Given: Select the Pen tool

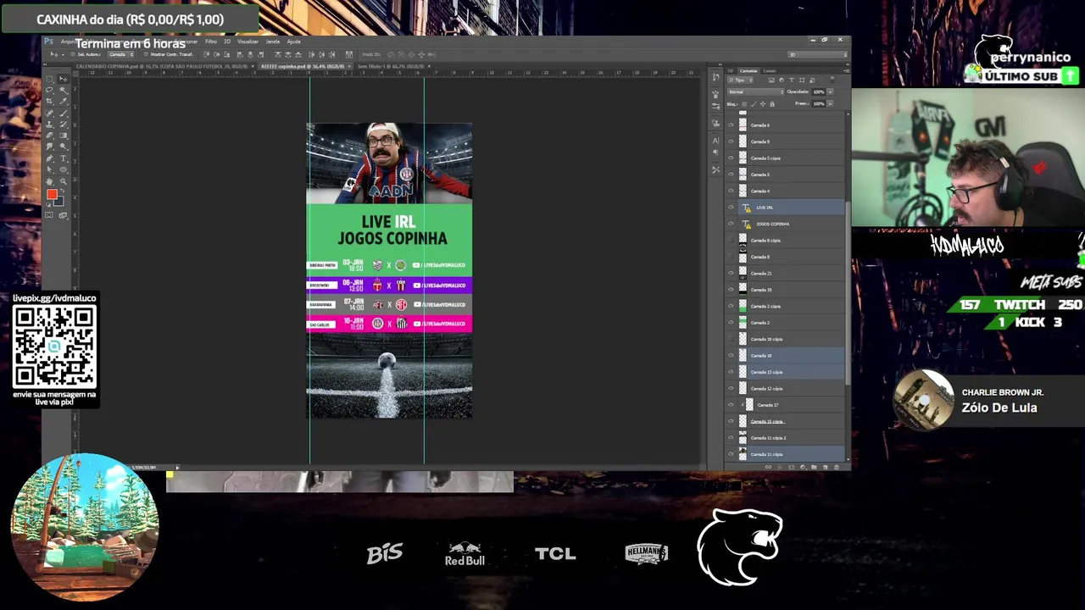Looking at the screenshot, I should [x=49, y=158].
